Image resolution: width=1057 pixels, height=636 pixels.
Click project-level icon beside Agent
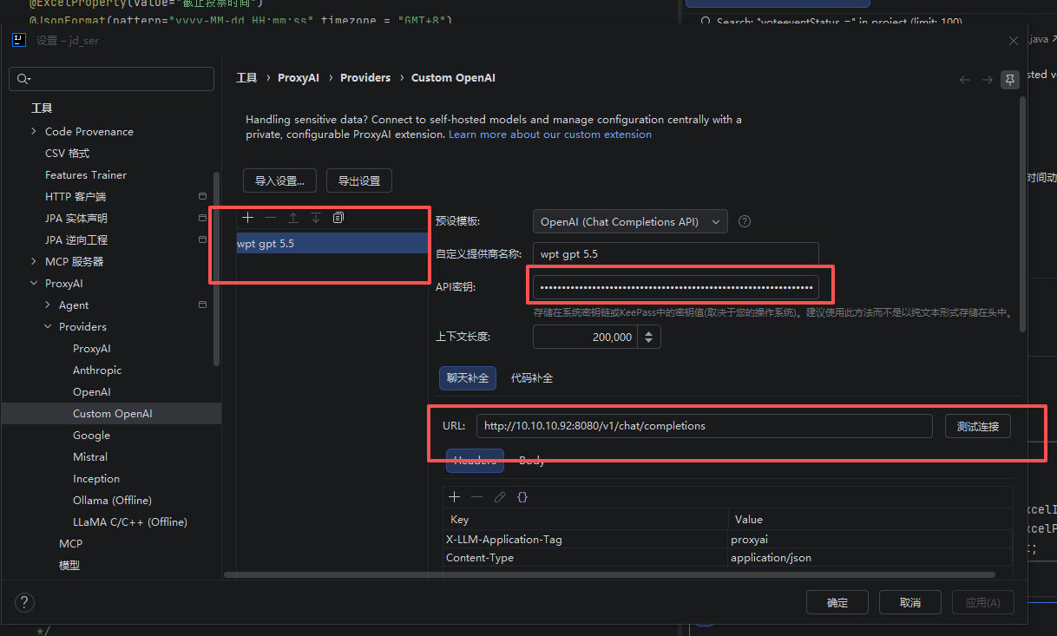pos(202,305)
